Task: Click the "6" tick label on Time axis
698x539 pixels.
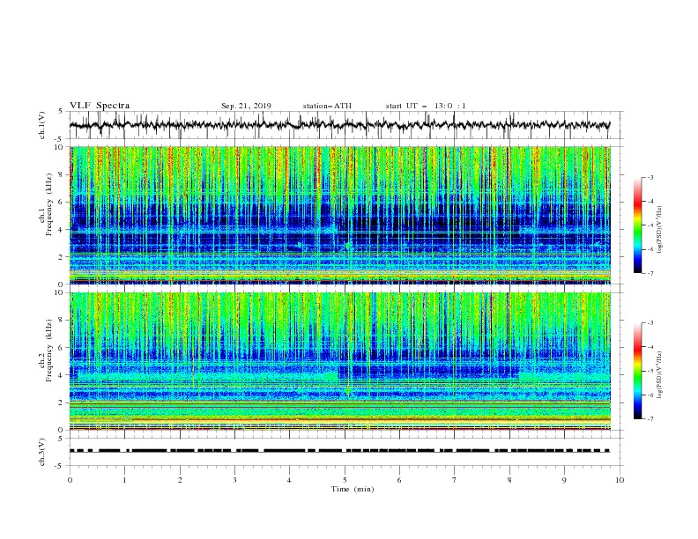Action: [399, 480]
